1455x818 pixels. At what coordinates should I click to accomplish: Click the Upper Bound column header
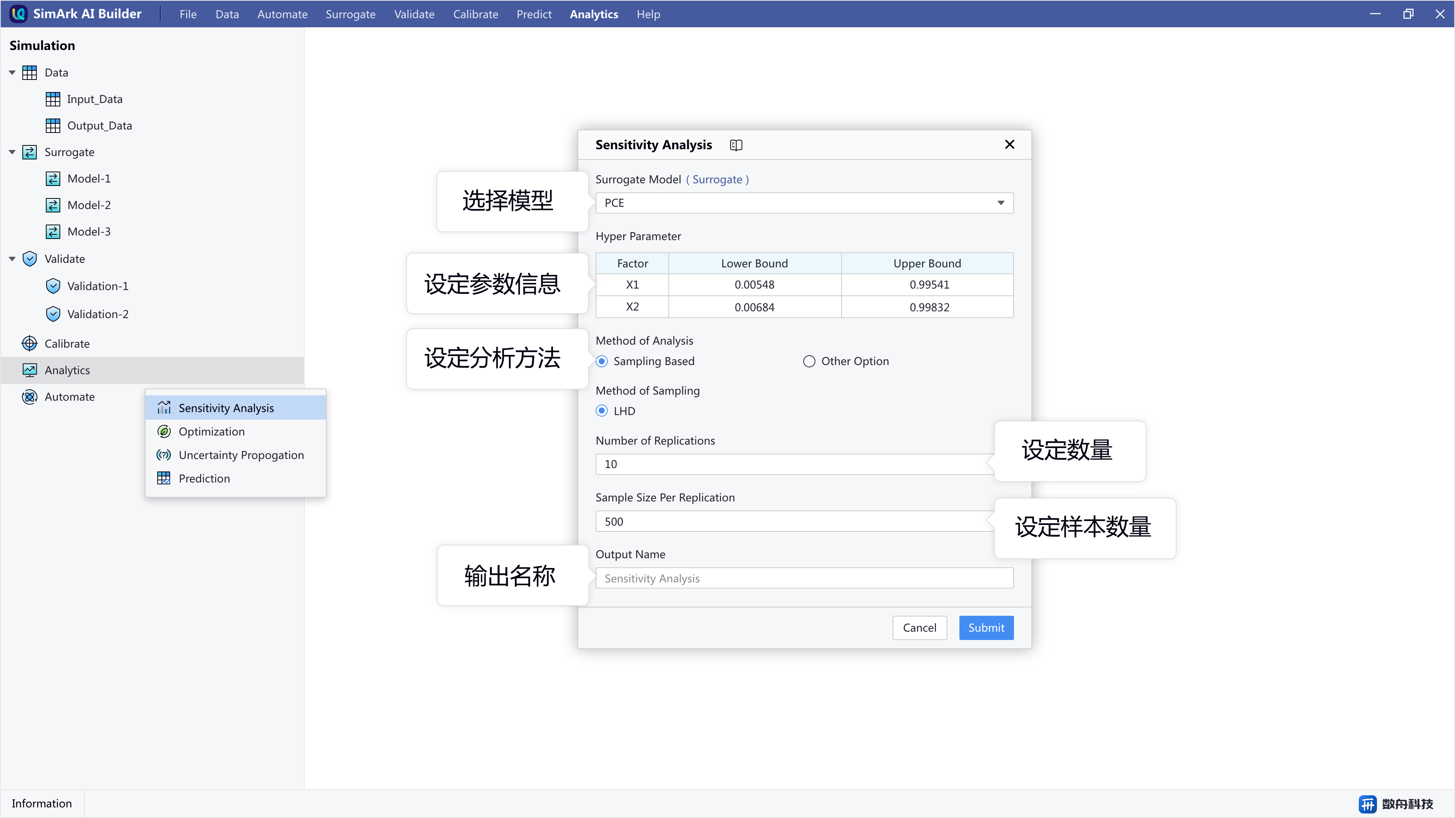pos(928,263)
